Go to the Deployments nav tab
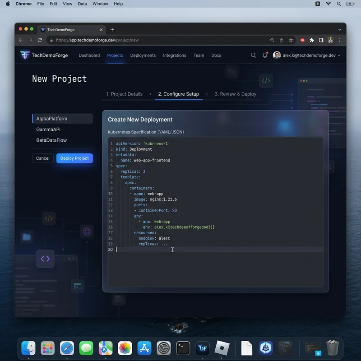 coord(143,55)
